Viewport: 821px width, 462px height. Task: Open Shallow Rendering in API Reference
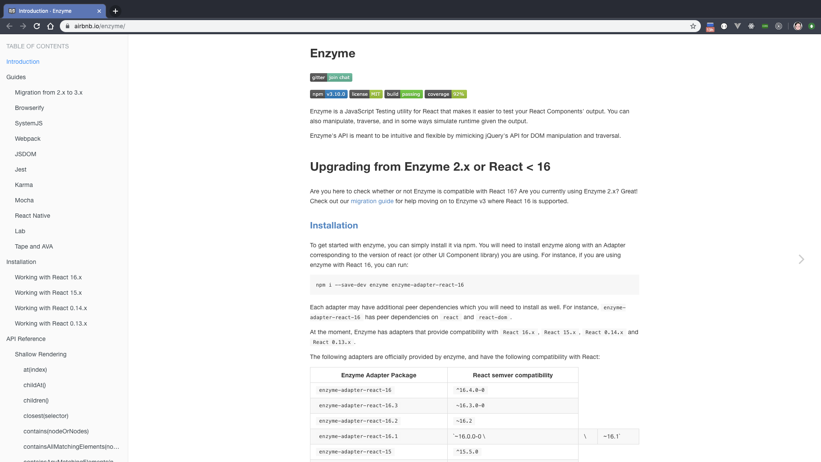pyautogui.click(x=41, y=354)
